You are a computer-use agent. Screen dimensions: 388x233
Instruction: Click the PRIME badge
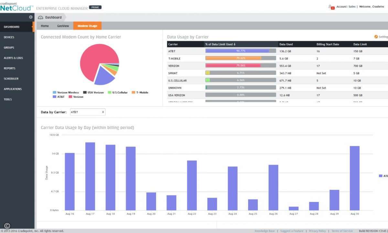click(95, 7)
